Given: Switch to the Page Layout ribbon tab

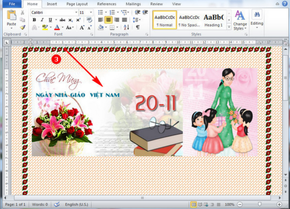Looking at the screenshot, I should [x=77, y=4].
